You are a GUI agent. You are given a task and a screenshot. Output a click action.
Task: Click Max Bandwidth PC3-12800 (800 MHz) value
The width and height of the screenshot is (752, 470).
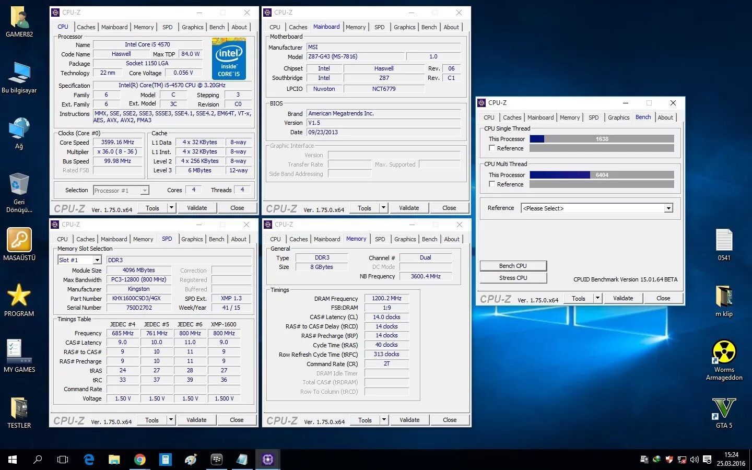138,279
